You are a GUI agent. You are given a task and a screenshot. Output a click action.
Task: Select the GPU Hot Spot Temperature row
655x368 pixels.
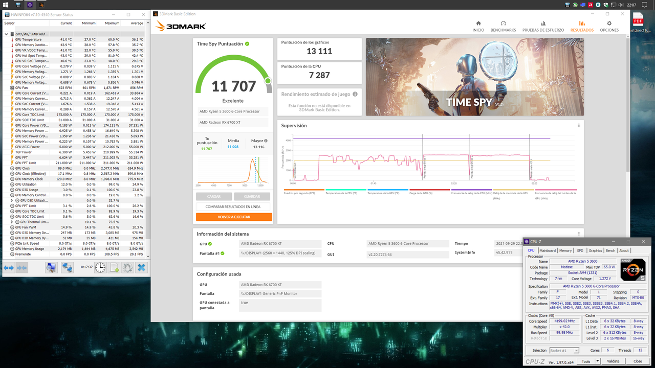[74, 55]
